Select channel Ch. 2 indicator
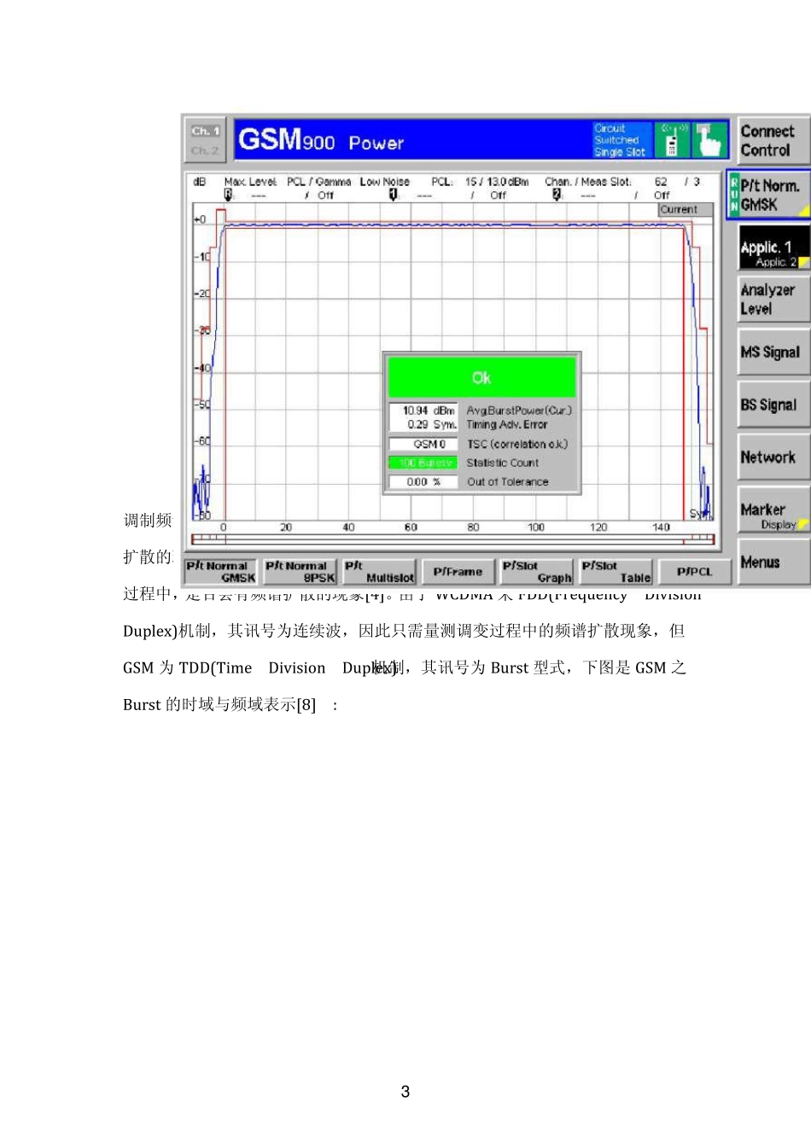The width and height of the screenshot is (811, 1148). pyautogui.click(x=205, y=150)
